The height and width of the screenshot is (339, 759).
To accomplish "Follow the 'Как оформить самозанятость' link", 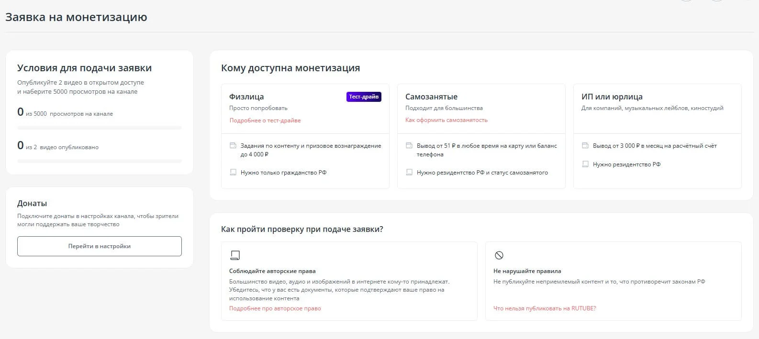I will click(x=446, y=120).
